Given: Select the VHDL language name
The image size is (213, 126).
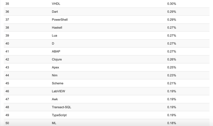Looking at the screenshot, I should click(x=56, y=4).
